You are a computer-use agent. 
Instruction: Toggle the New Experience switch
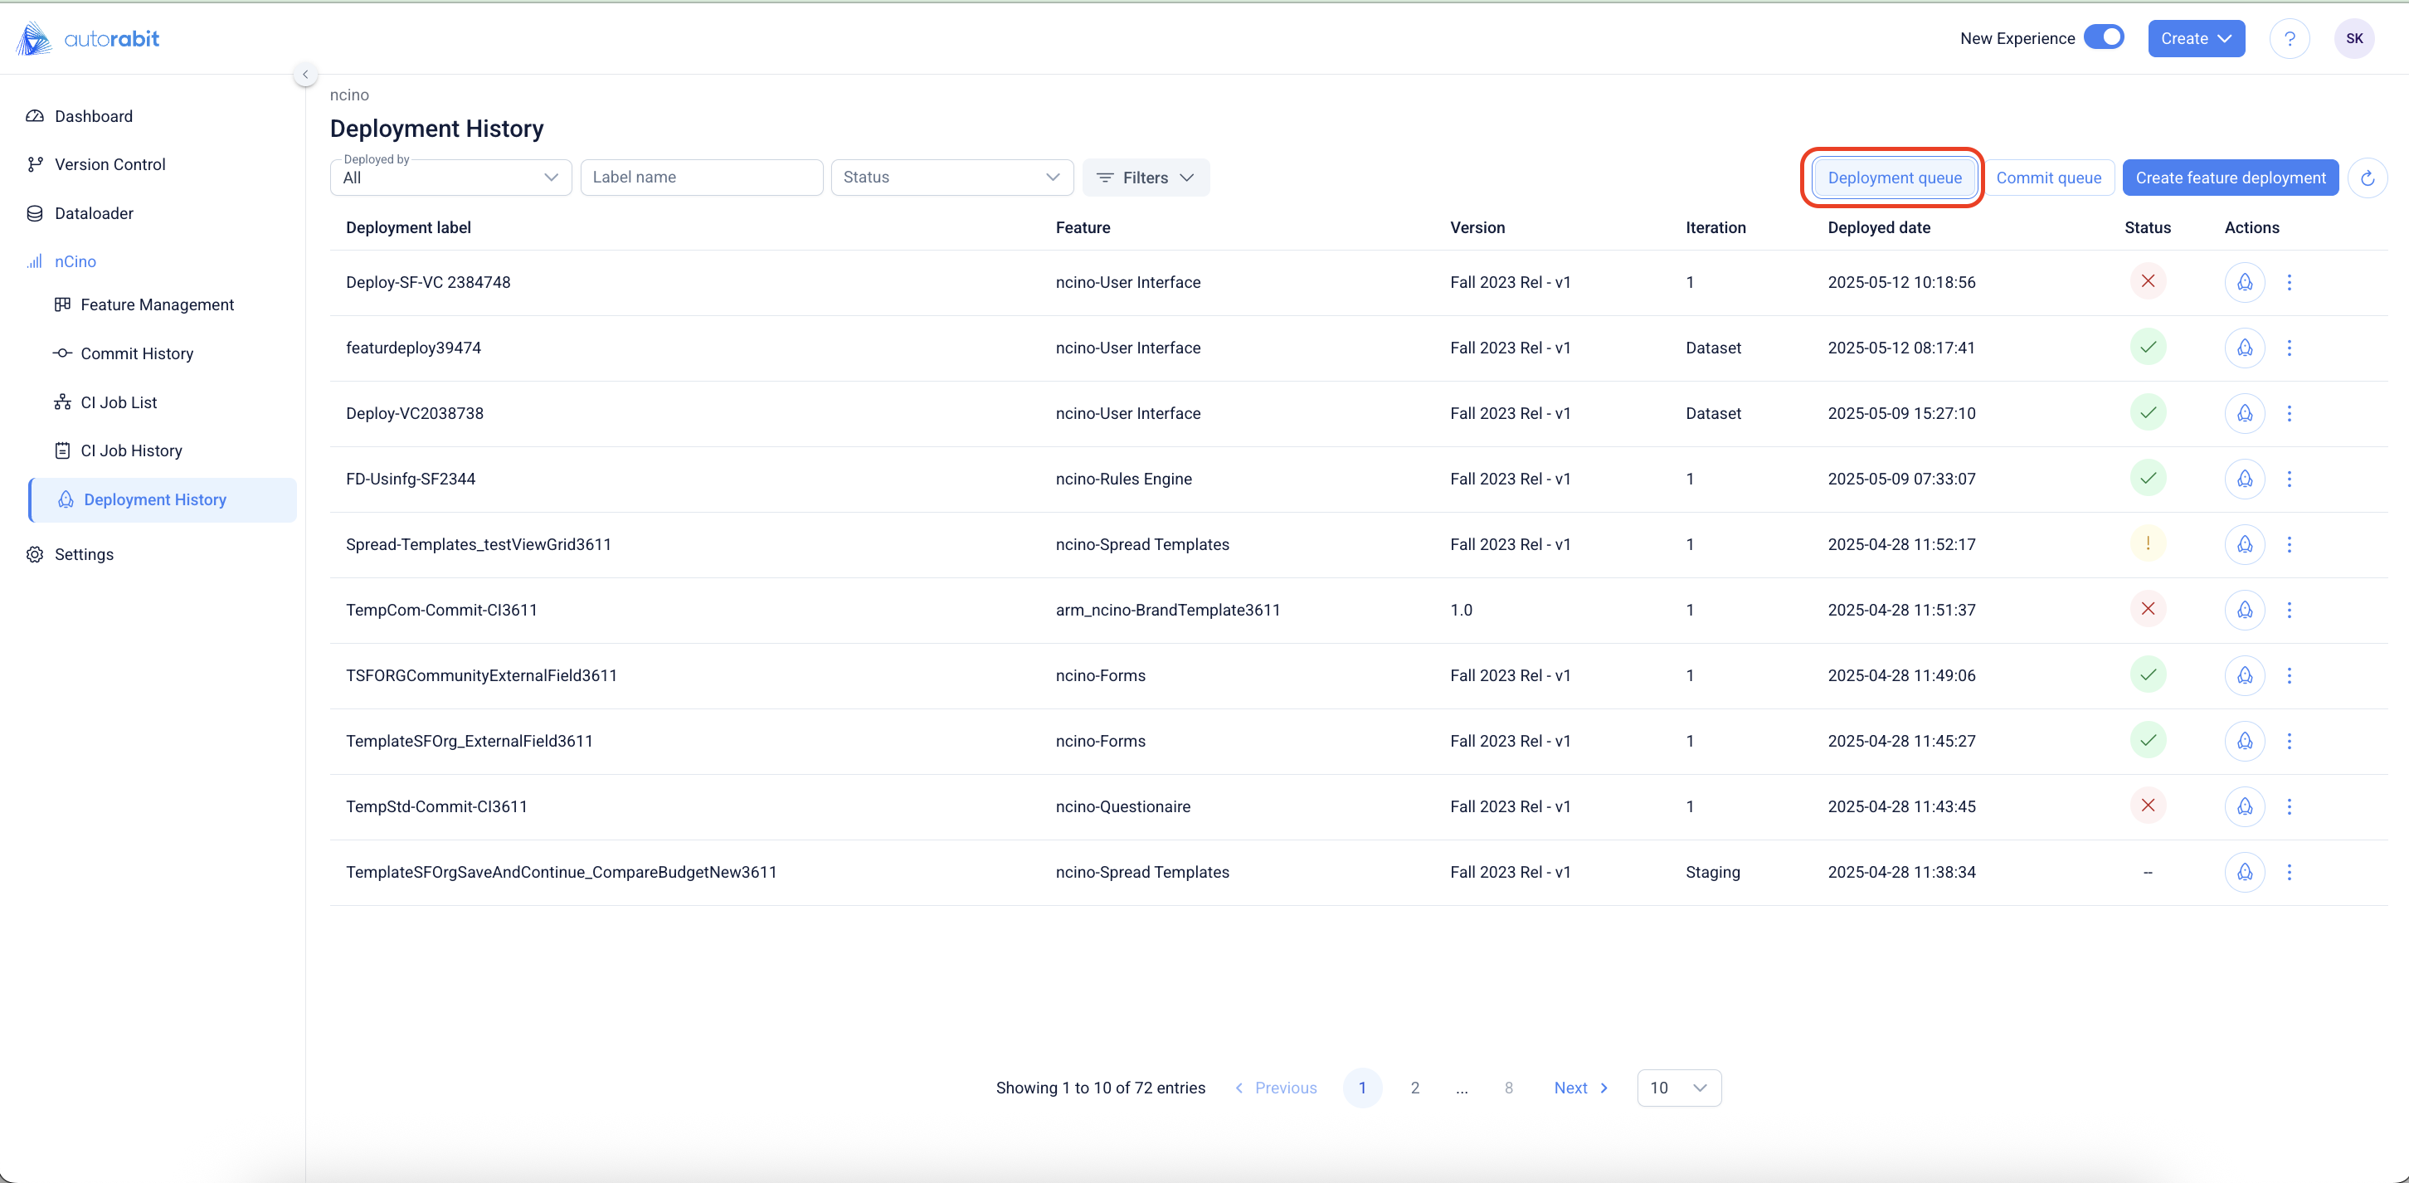[x=2103, y=37]
